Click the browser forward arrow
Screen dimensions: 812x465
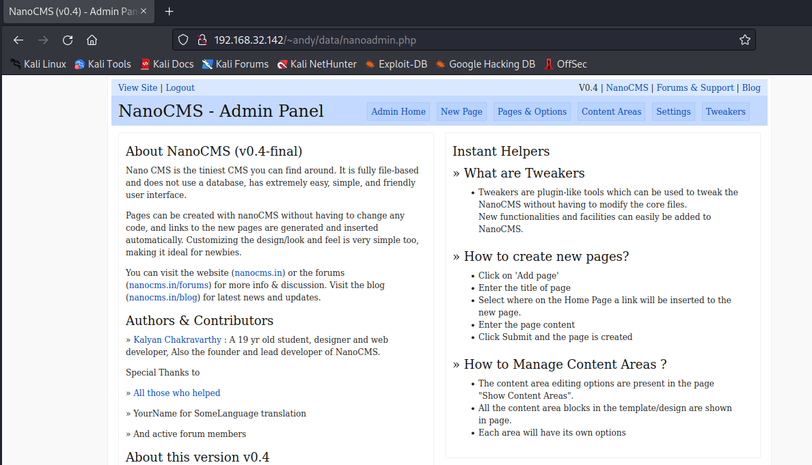pyautogui.click(x=43, y=40)
